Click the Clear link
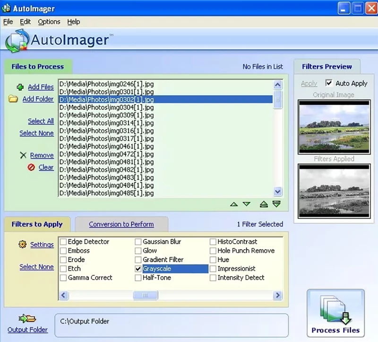This screenshot has height=342, width=378. 46,167
